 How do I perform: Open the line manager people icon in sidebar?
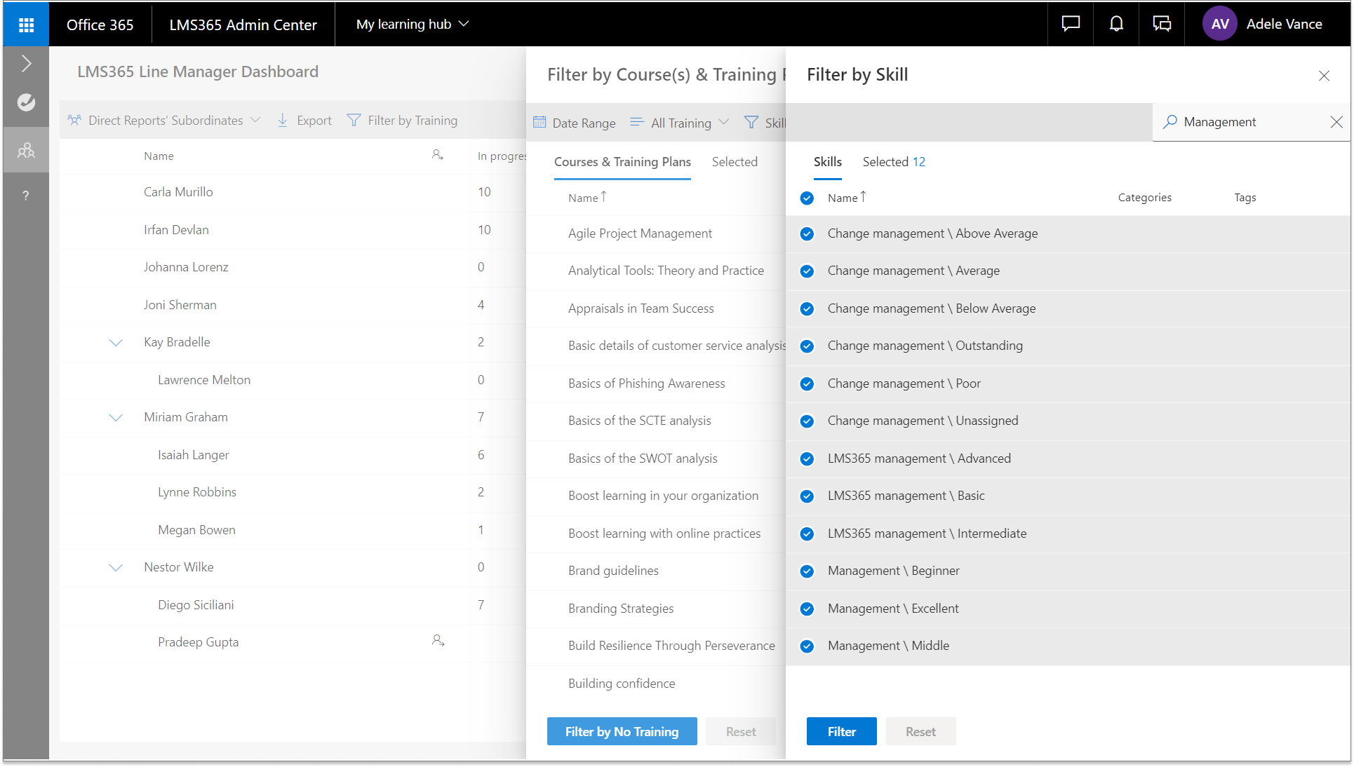point(26,150)
